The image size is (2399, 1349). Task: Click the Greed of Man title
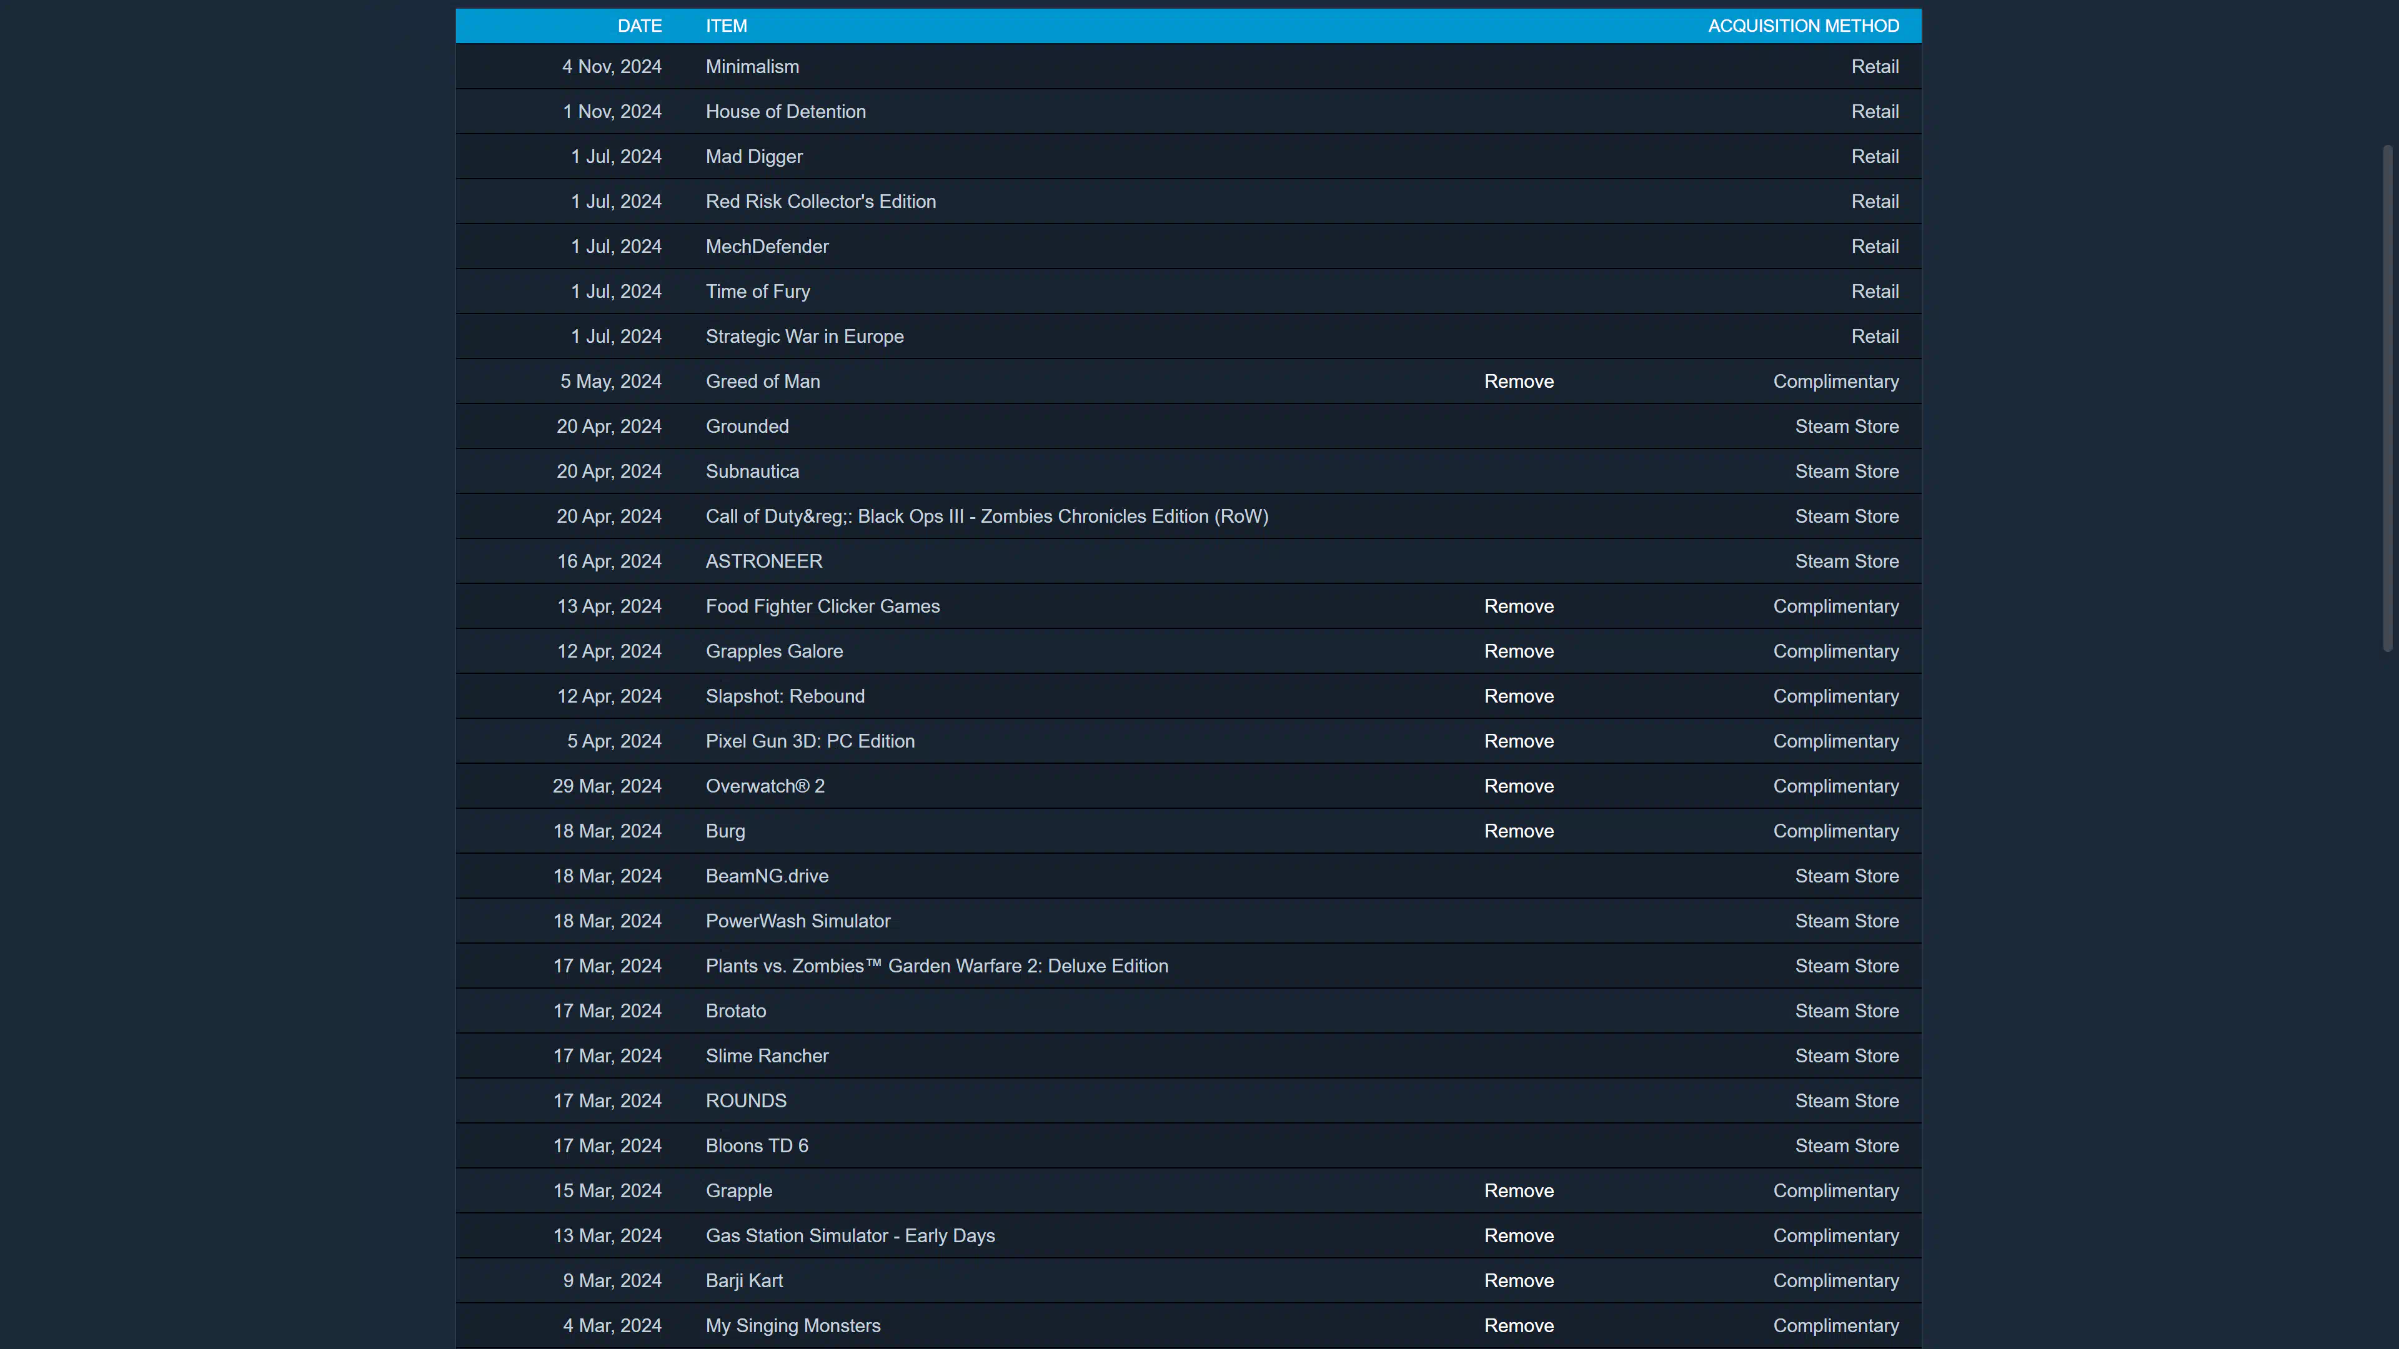click(763, 382)
